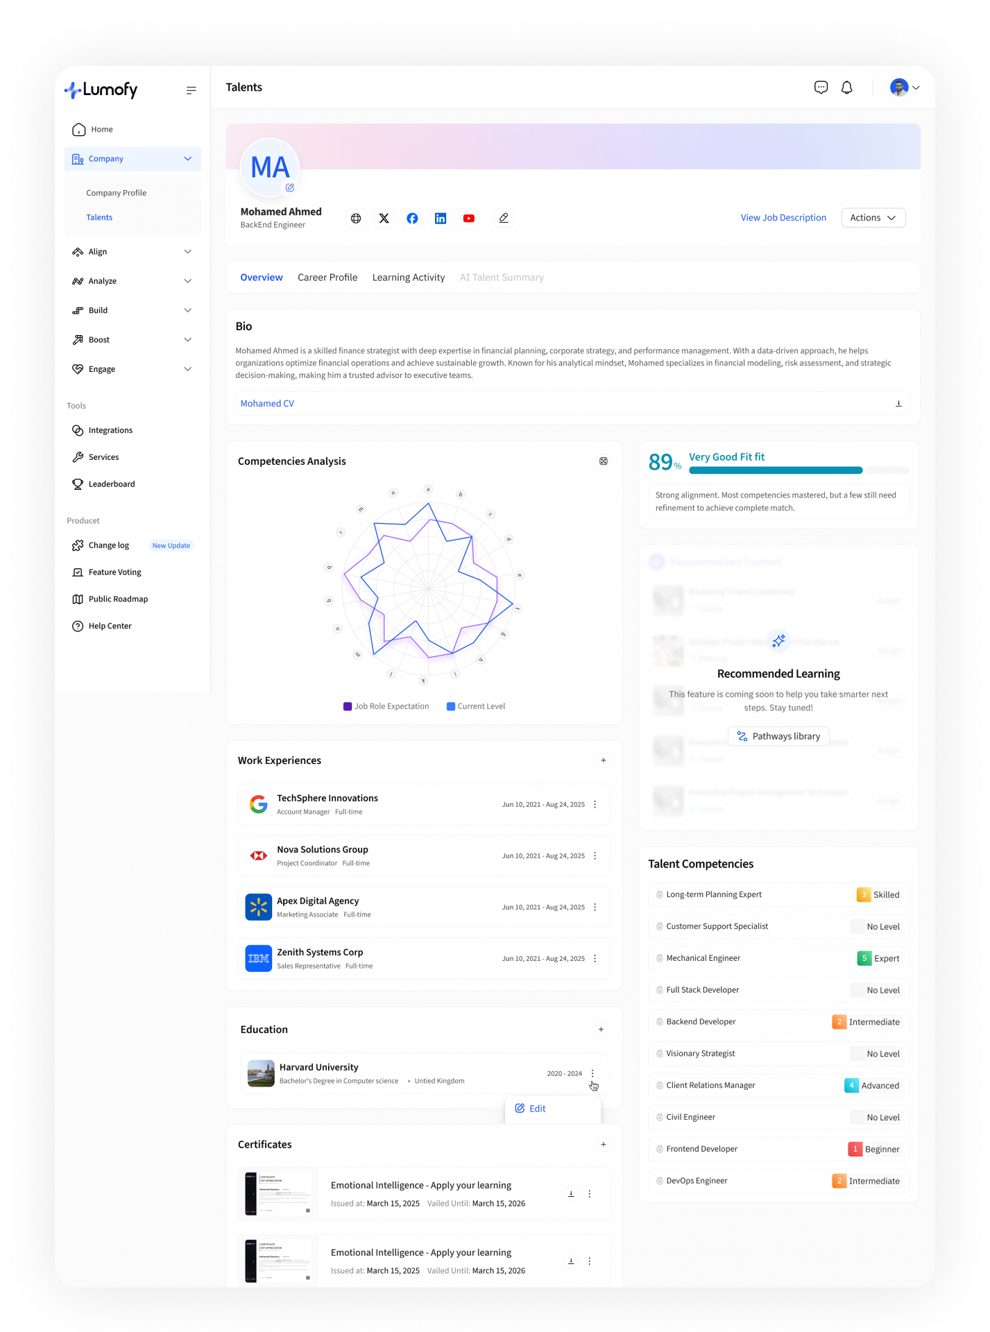Switch to the Overview tab
The image size is (990, 1332).
[262, 277]
